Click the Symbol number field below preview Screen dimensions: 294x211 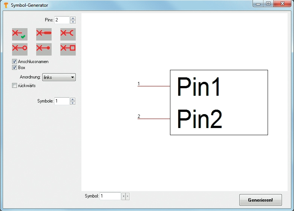coord(110,196)
